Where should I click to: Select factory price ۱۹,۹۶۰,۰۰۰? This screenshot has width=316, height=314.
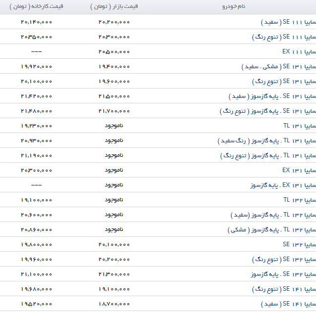point(36,259)
